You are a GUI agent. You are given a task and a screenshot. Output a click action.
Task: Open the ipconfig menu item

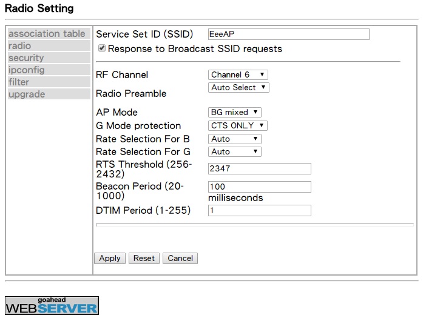tap(49, 70)
